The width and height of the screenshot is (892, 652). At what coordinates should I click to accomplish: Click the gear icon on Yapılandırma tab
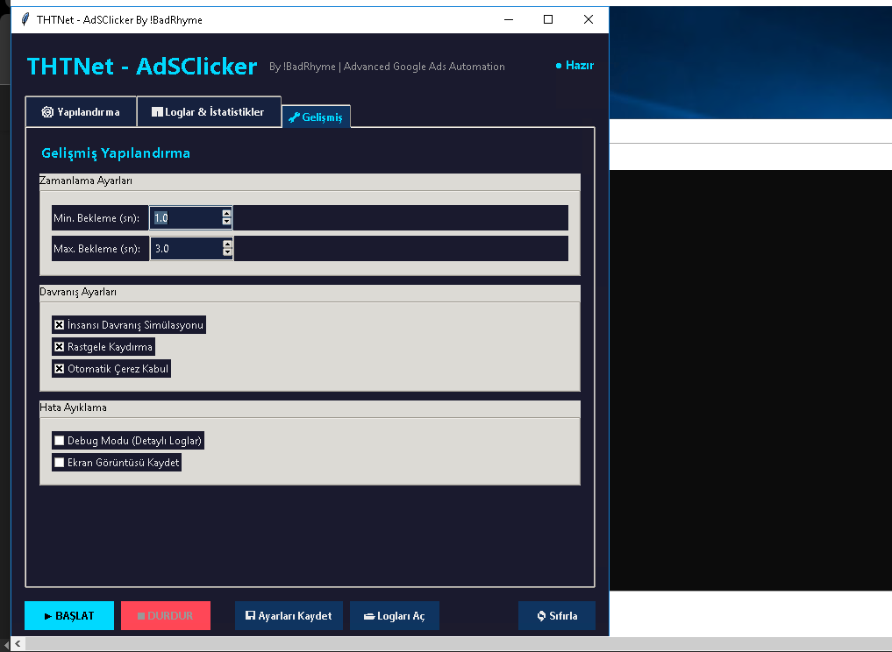click(47, 112)
